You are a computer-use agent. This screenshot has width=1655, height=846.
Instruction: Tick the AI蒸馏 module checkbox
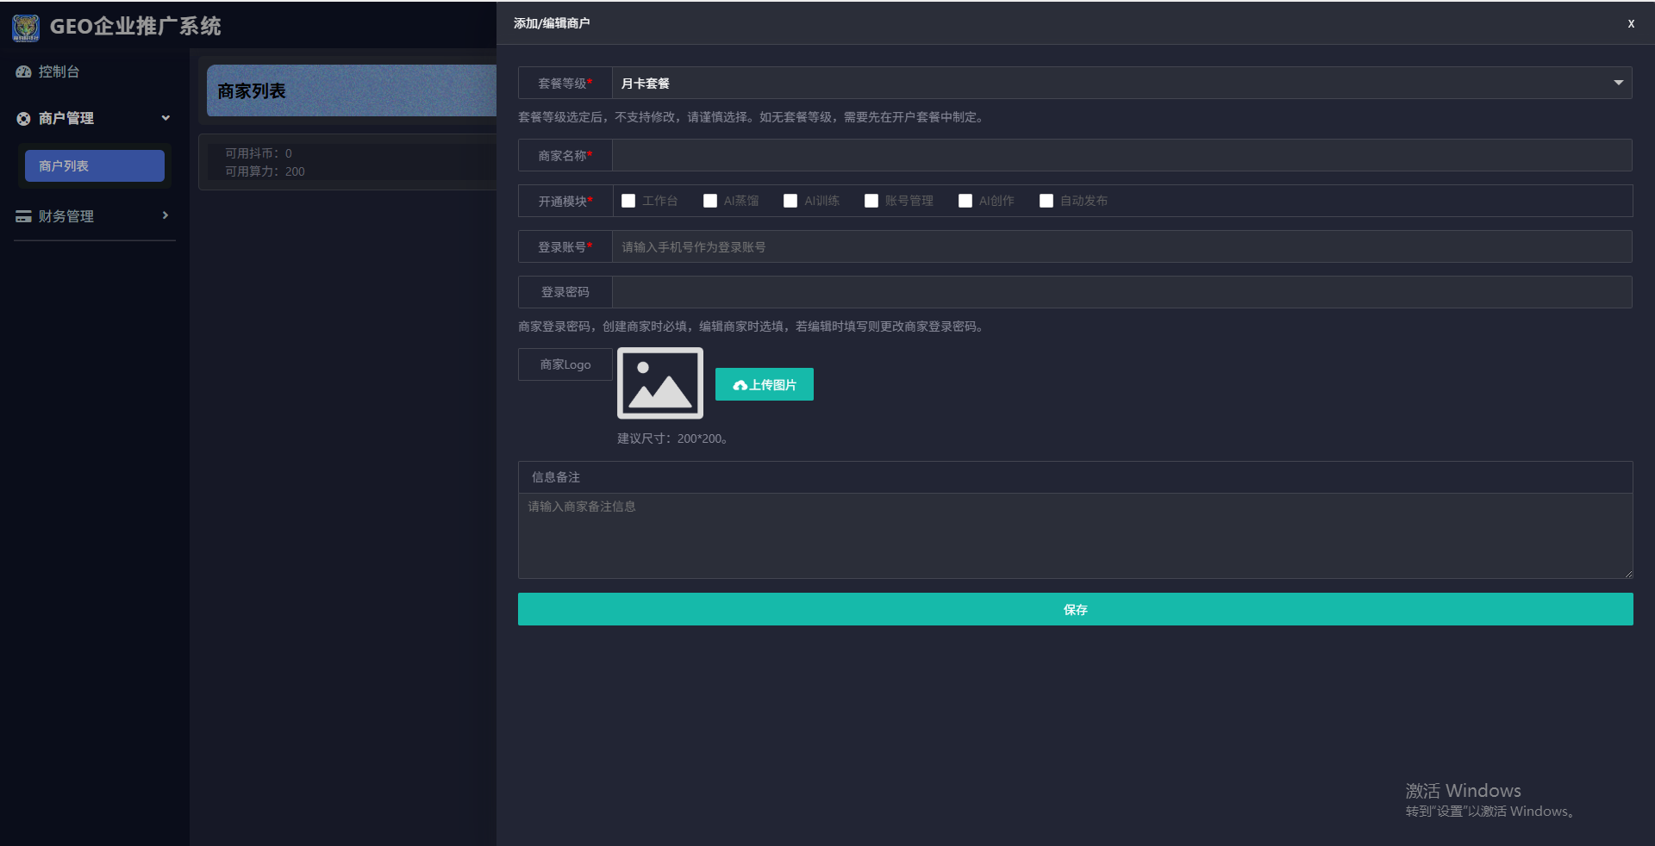(x=710, y=201)
